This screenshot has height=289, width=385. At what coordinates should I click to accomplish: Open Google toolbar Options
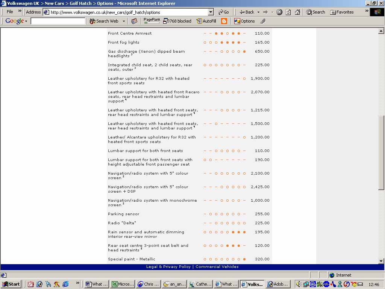point(244,21)
